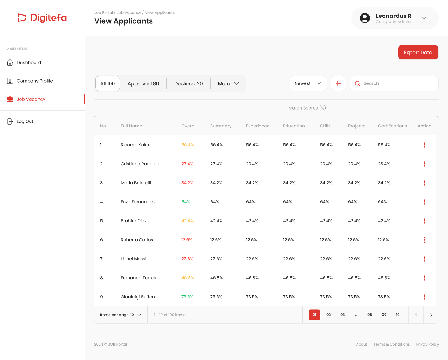This screenshot has height=360, width=448.
Task: Open the Privay Policy footer link
Action: (427, 344)
